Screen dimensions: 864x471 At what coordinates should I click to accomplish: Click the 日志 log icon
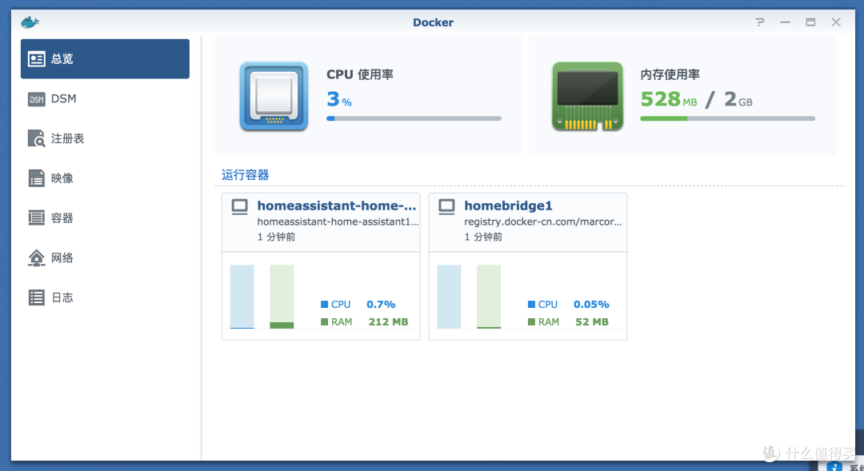click(x=36, y=297)
